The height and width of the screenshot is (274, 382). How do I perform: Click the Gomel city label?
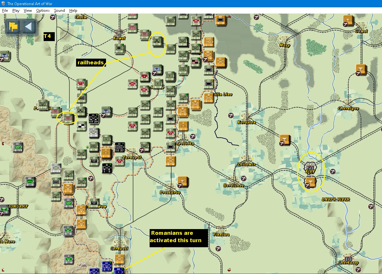tap(361, 31)
